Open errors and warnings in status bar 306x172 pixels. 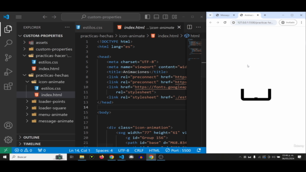(23, 150)
